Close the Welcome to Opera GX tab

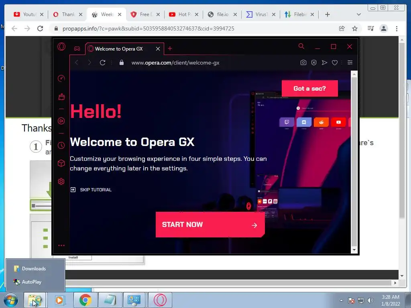click(x=158, y=49)
